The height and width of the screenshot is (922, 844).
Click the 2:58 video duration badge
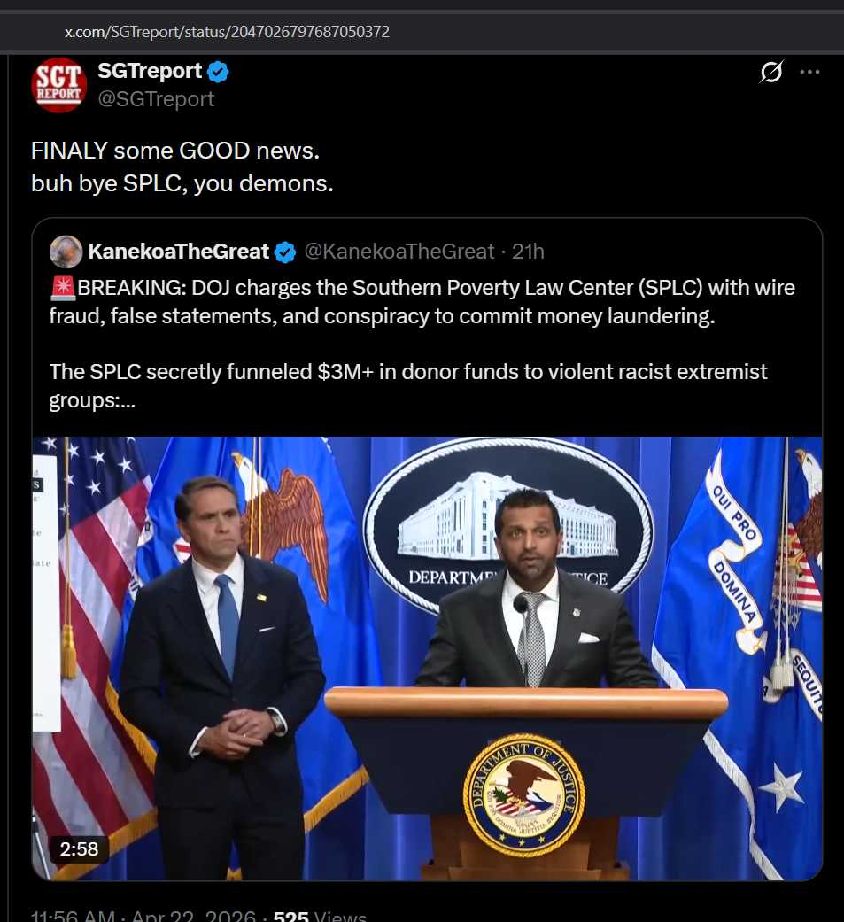click(79, 848)
